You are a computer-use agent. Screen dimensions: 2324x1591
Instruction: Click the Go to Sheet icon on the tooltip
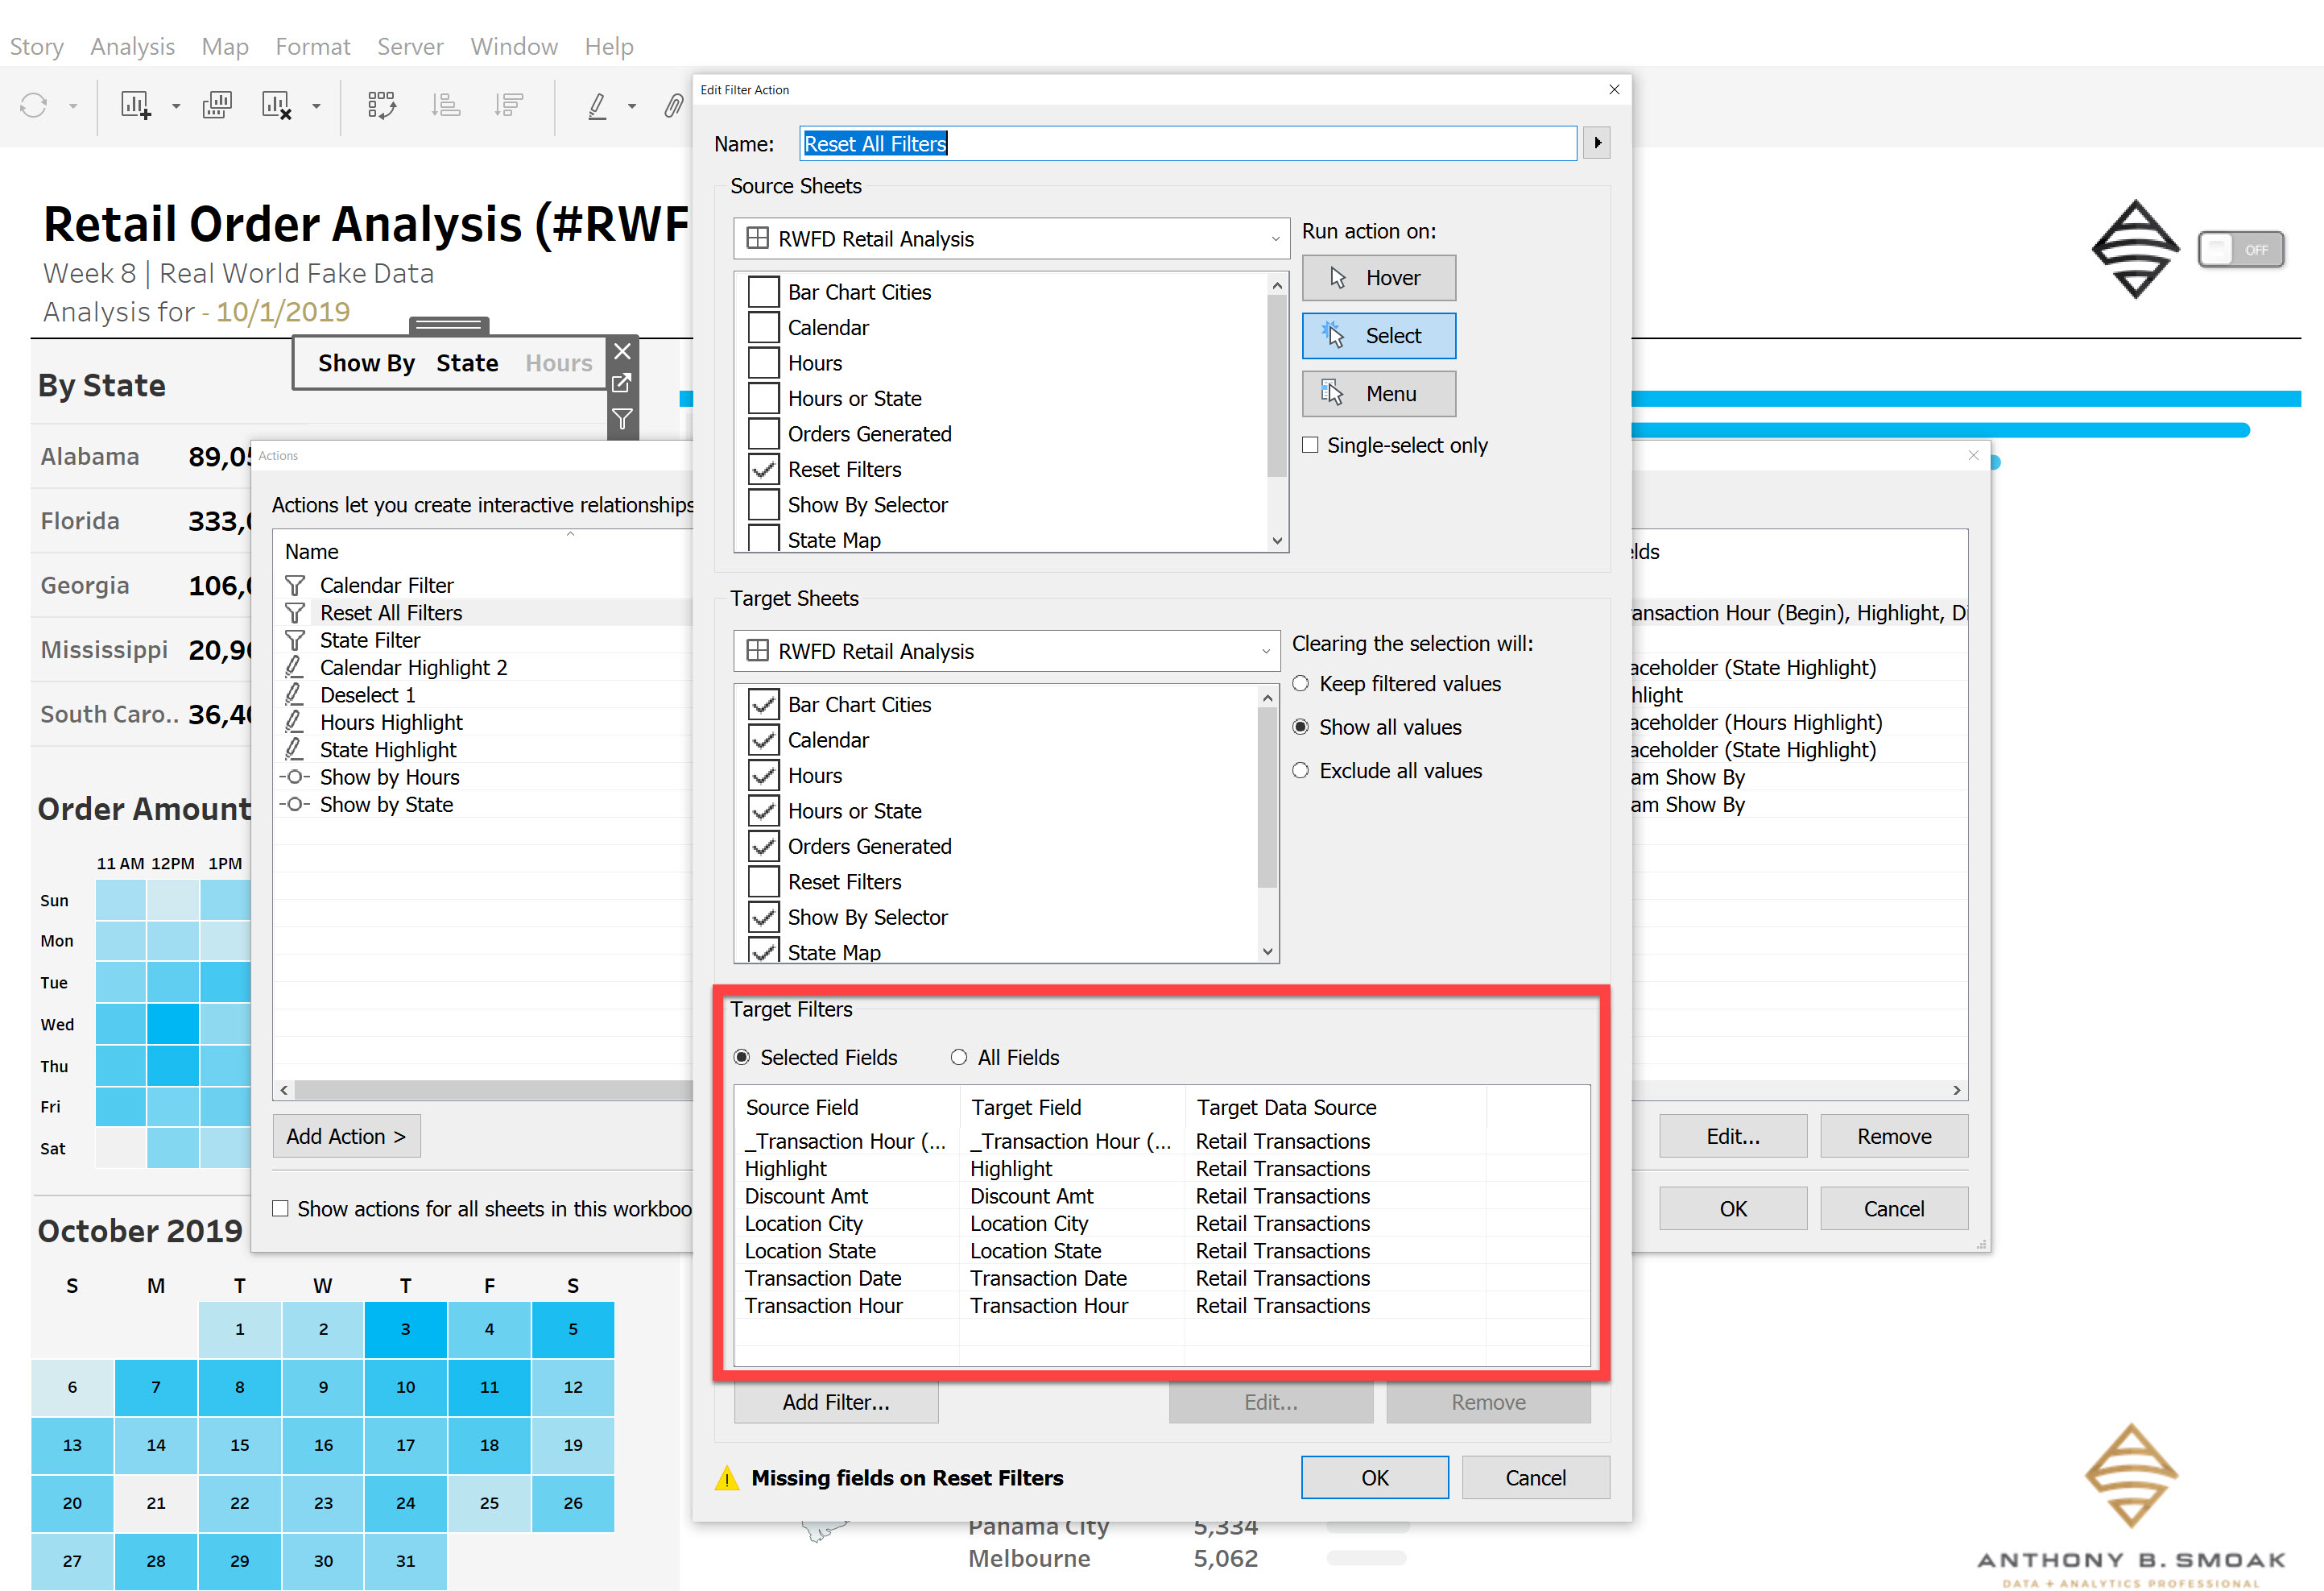[622, 383]
